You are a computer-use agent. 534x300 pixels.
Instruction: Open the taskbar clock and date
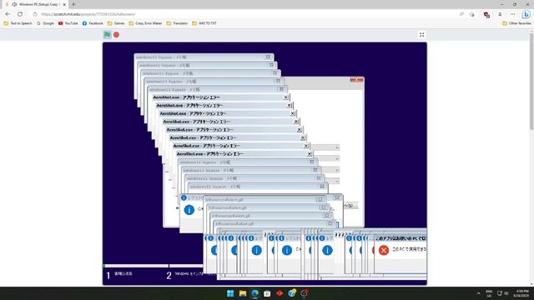click(521, 293)
